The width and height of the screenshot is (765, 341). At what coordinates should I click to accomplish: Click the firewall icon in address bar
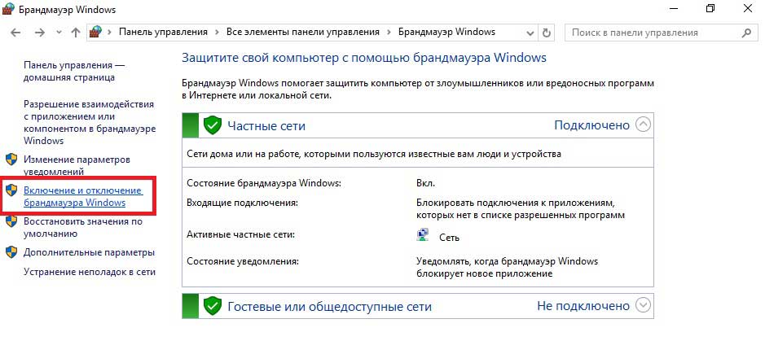coord(95,33)
